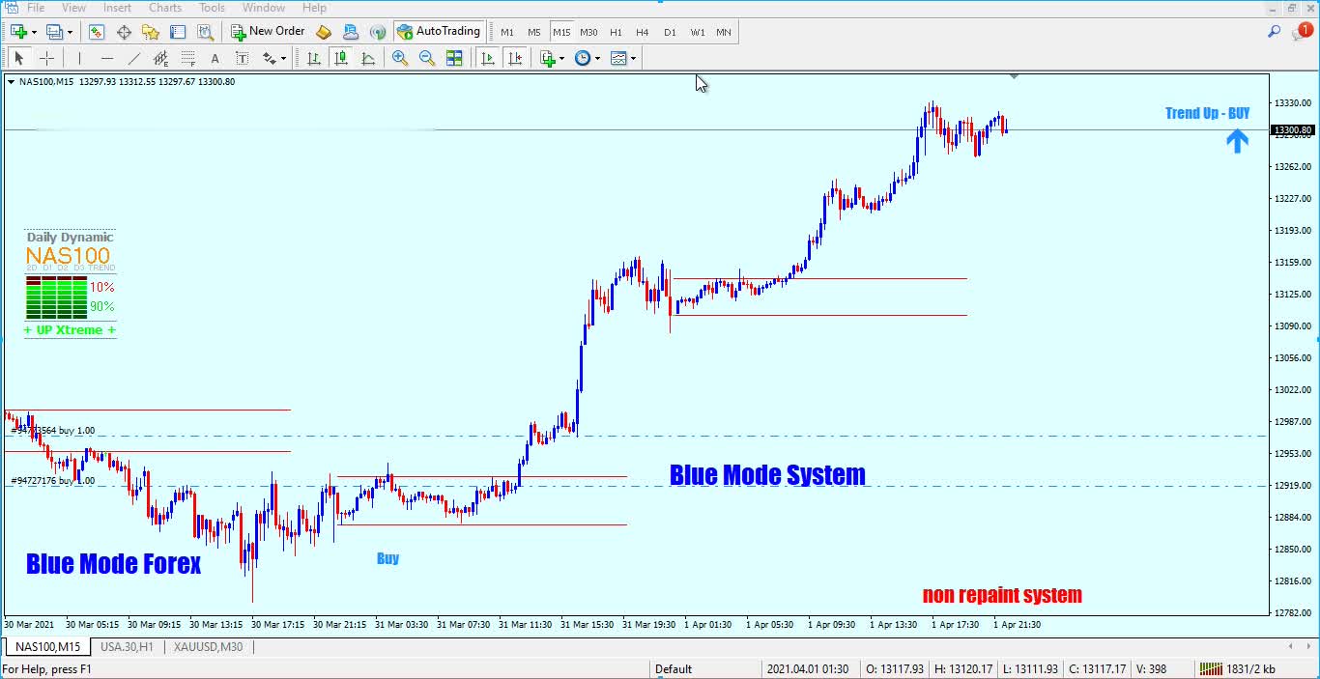The height and width of the screenshot is (679, 1320).
Task: Open the notifications bubble with badge 1
Action: (x=1302, y=32)
